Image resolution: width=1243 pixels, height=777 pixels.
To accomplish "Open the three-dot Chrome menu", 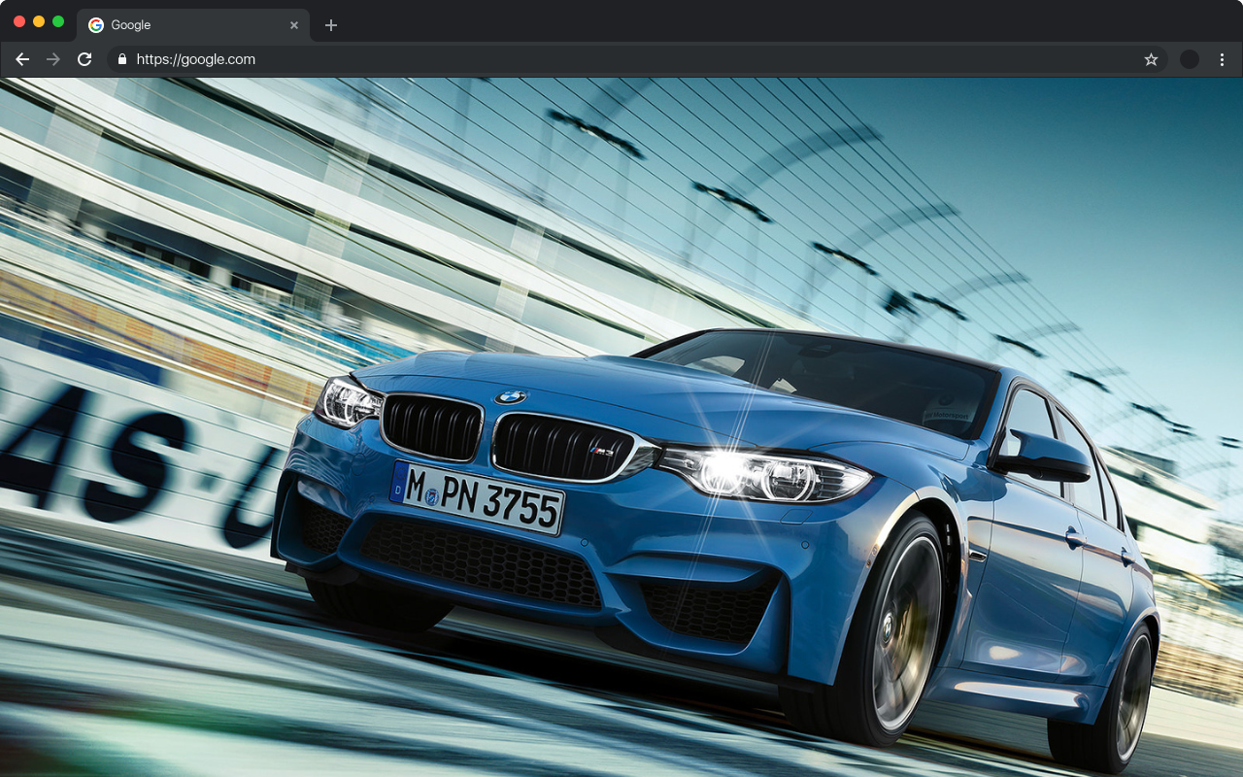I will 1222,59.
